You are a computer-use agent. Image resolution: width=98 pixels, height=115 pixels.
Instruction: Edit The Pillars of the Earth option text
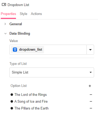click(31, 108)
